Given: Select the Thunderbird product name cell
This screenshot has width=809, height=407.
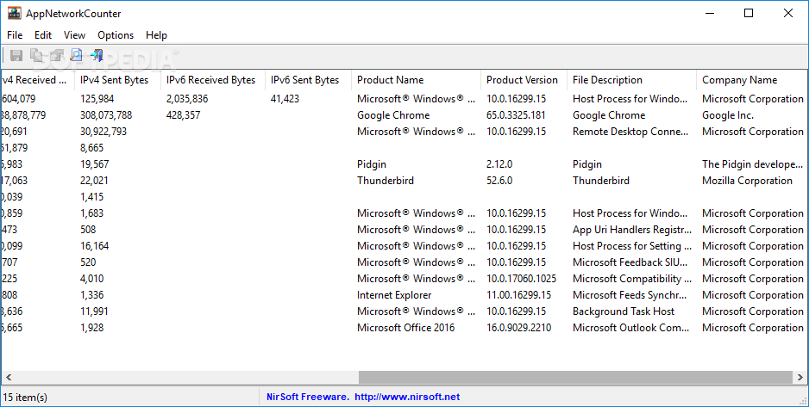Looking at the screenshot, I should pyautogui.click(x=386, y=181).
